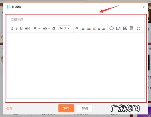Viewport: 151px width, 117px height.
Task: Click the orange 发布 publish button
Action: (x=66, y=108)
